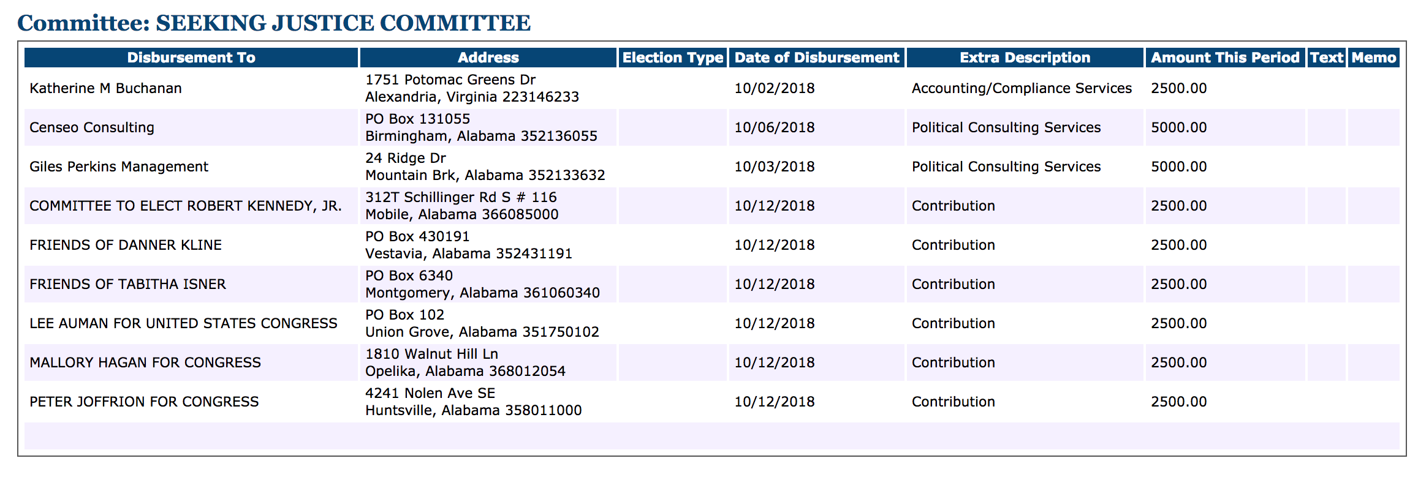Click the 10/06/2018 disbursement date
Image resolution: width=1418 pixels, height=480 pixels.
coord(775,127)
